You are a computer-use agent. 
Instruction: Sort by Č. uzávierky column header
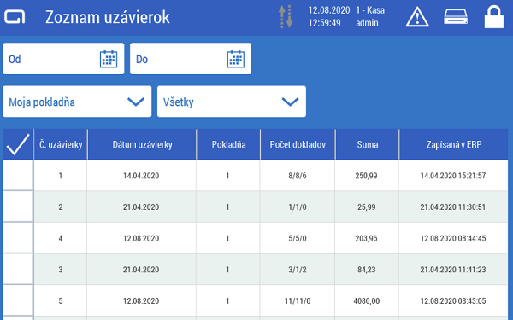tap(61, 144)
